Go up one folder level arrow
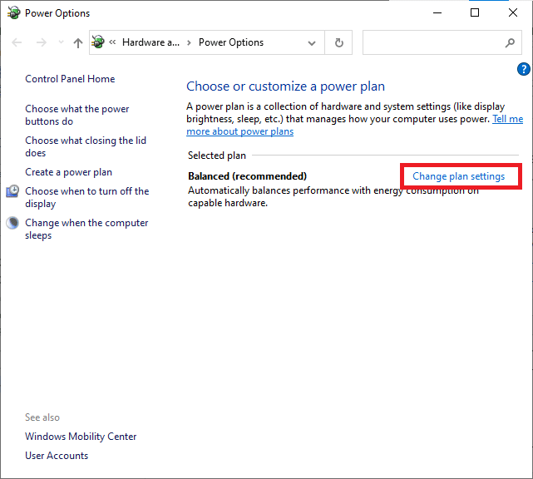This screenshot has width=533, height=479. [78, 42]
